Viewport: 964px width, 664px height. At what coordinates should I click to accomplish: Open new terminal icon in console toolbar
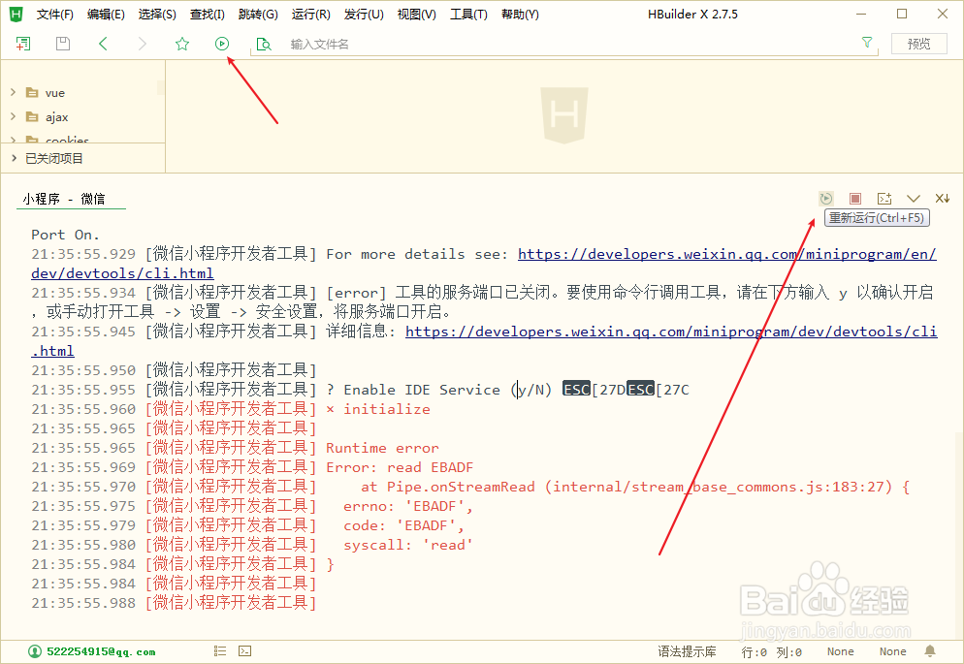point(884,199)
